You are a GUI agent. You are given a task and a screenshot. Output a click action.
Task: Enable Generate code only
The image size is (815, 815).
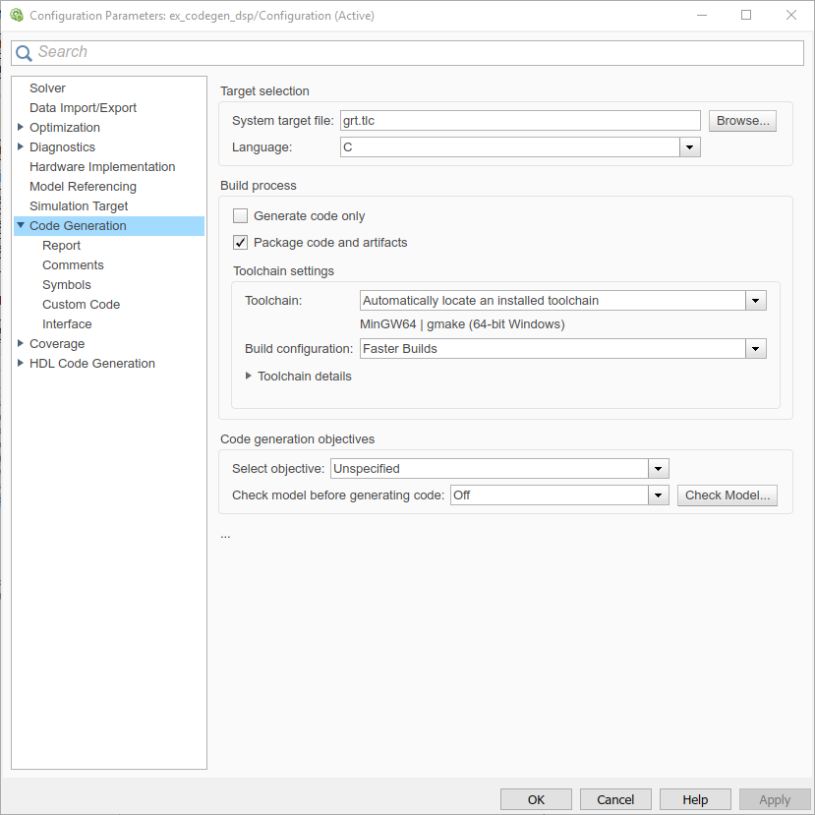coord(240,215)
